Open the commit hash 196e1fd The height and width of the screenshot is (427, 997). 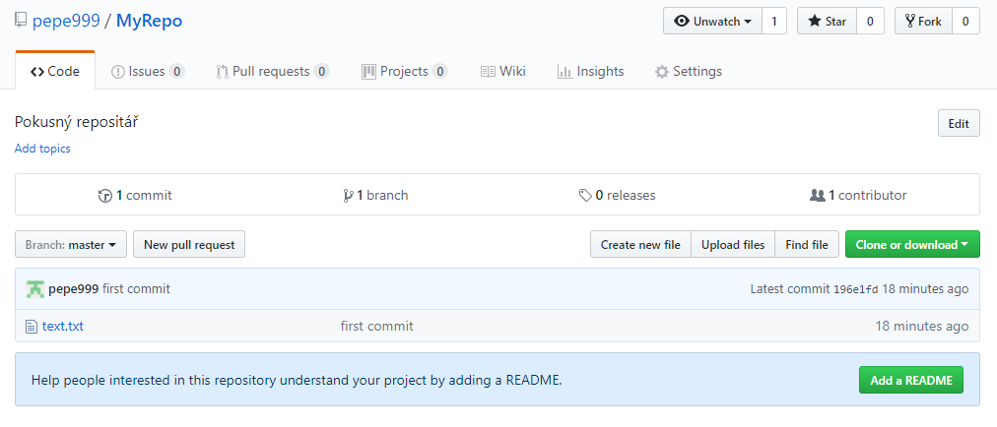point(856,289)
